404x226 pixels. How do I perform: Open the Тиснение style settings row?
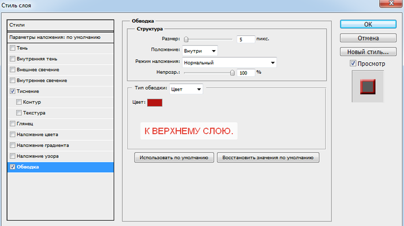pyautogui.click(x=61, y=91)
